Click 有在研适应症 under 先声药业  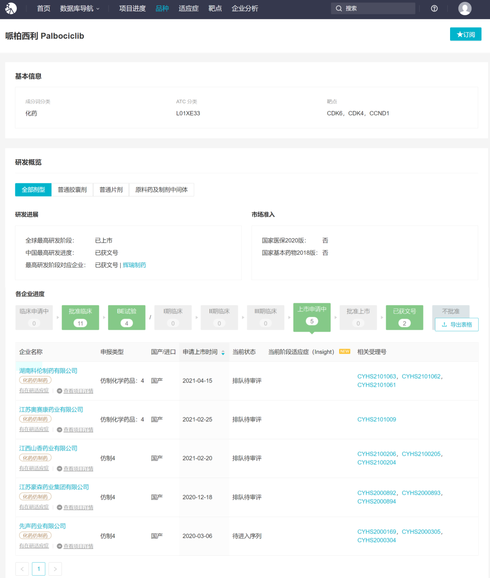coord(34,546)
